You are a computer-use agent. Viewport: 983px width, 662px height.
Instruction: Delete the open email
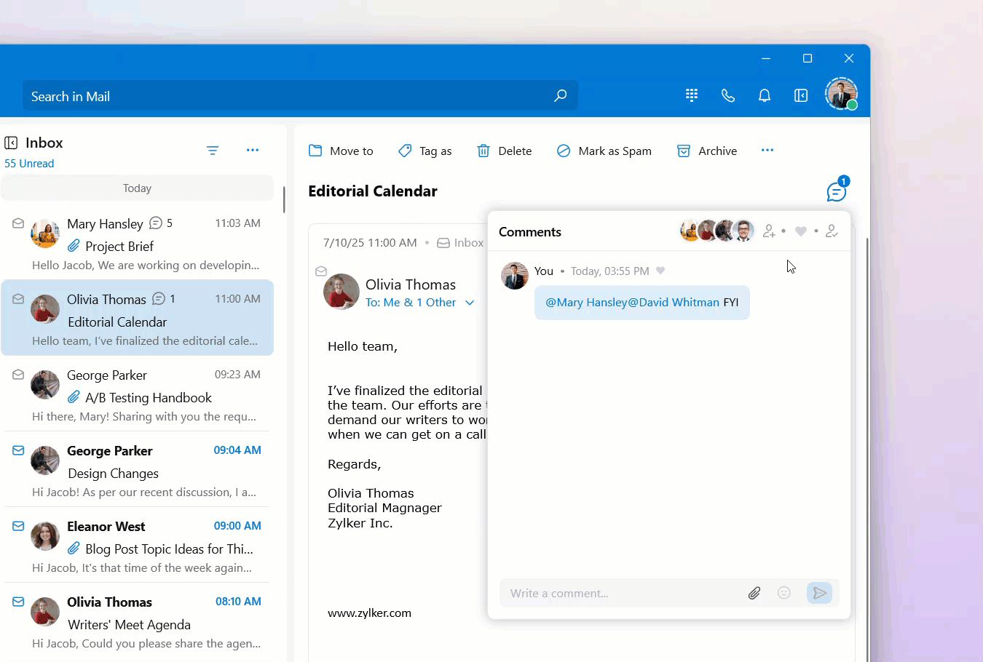click(x=504, y=151)
